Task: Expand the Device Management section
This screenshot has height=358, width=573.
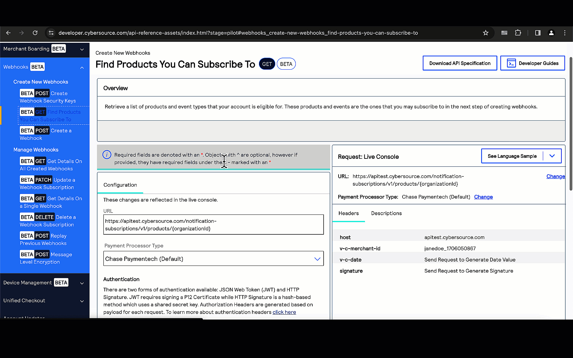Action: pyautogui.click(x=82, y=283)
